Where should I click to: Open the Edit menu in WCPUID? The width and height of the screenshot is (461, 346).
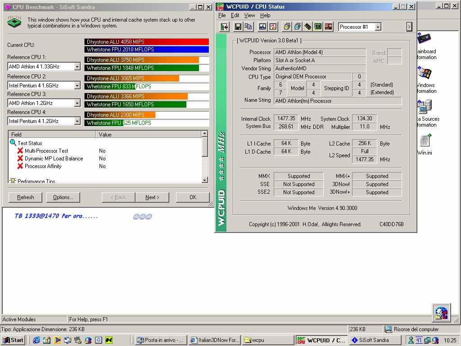coord(235,15)
